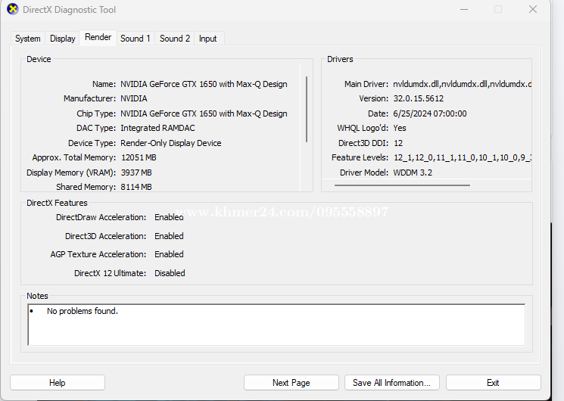Click the Drivers group heading
The height and width of the screenshot is (401, 564).
340,59
